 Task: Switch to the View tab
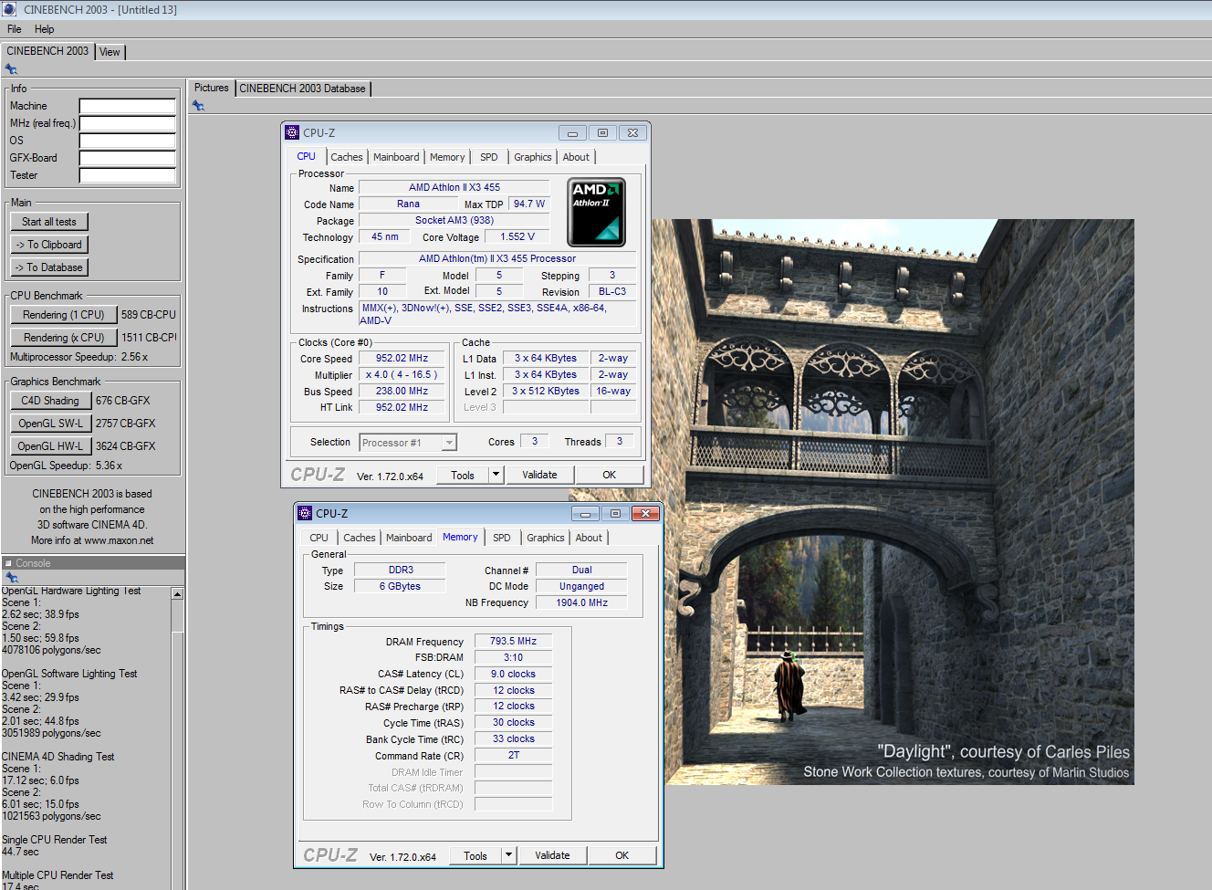tap(110, 52)
